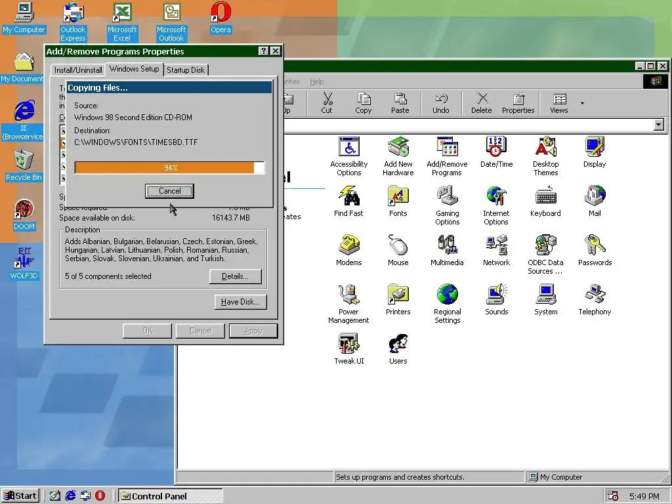Click Show Desktop icon in Quick Launch
The width and height of the screenshot is (672, 504).
tap(55, 496)
